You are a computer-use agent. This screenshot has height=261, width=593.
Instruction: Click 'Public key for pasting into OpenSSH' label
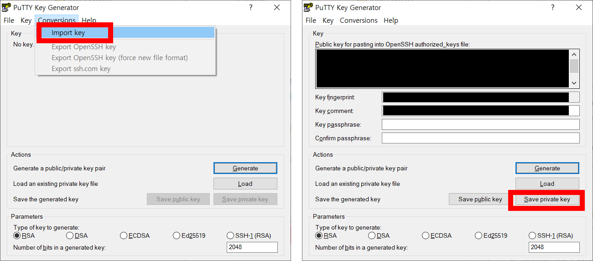pos(392,44)
